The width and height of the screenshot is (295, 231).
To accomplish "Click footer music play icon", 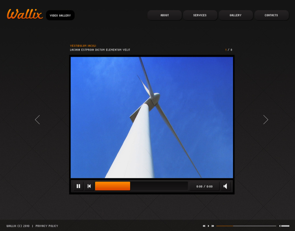I will (x=208, y=226).
